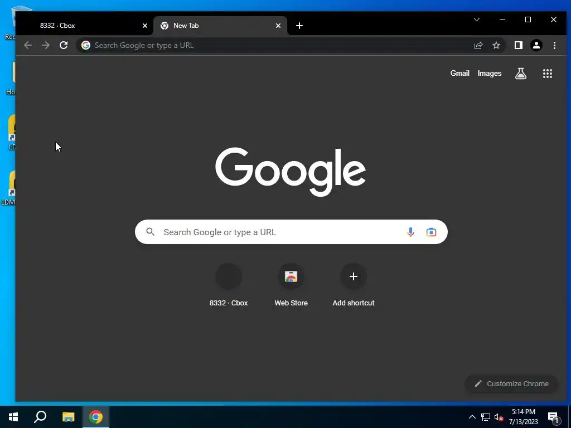Click the Chrome taskbar icon
Image resolution: width=571 pixels, height=428 pixels.
click(96, 417)
